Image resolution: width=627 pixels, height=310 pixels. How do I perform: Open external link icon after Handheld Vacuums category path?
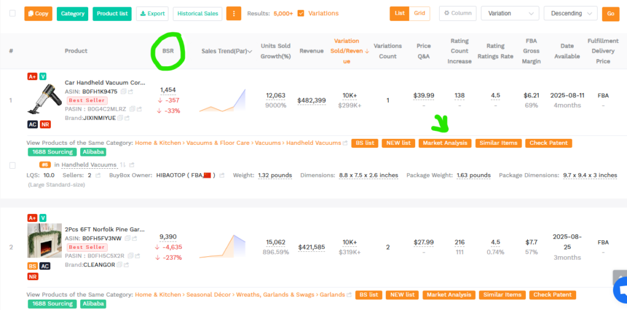pyautogui.click(x=345, y=143)
